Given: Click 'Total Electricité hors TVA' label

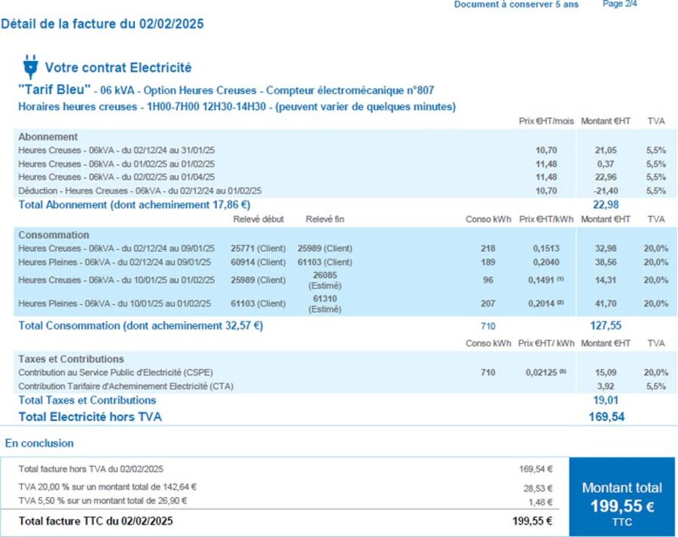Looking at the screenshot, I should (x=90, y=416).
